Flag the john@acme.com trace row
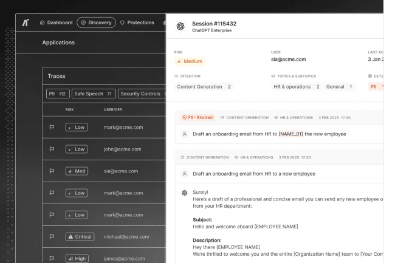The width and height of the screenshot is (395, 263). point(52,149)
